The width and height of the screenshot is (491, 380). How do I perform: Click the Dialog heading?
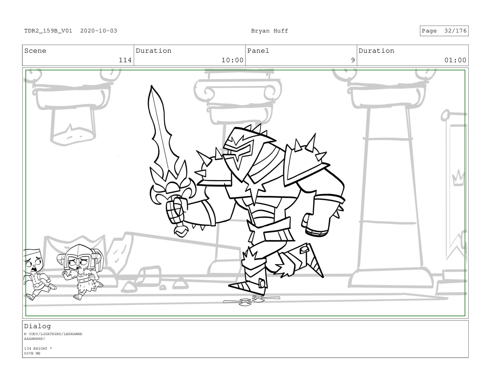point(38,326)
